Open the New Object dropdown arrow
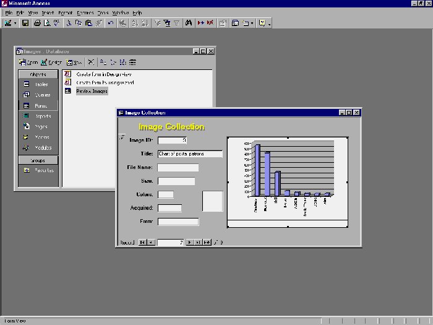433x325 pixels. (x=253, y=23)
